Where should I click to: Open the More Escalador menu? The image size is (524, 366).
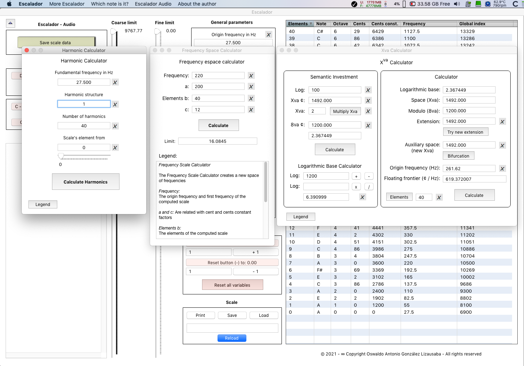67,4
